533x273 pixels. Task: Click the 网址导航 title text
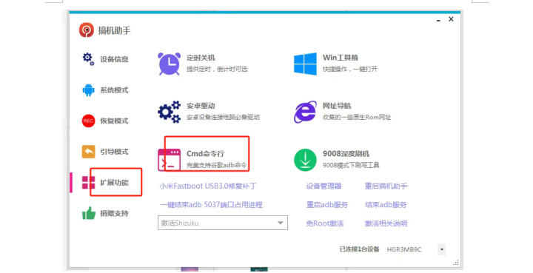pyautogui.click(x=337, y=106)
